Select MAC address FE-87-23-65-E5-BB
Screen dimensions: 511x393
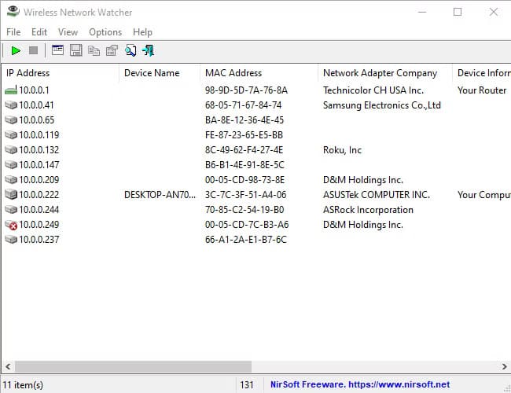click(244, 135)
